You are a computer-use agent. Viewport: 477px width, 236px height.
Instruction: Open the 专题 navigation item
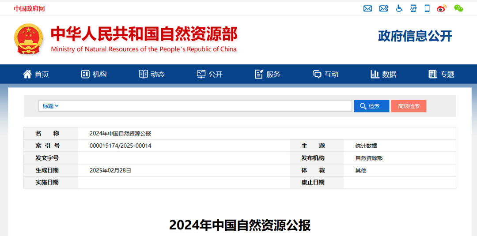(x=447, y=74)
